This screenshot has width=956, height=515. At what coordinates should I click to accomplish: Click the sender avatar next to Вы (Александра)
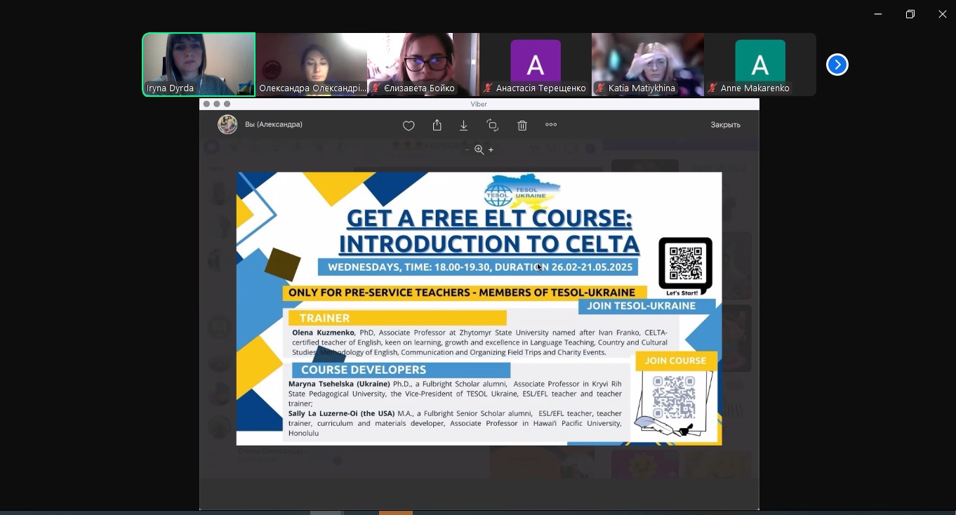click(227, 125)
